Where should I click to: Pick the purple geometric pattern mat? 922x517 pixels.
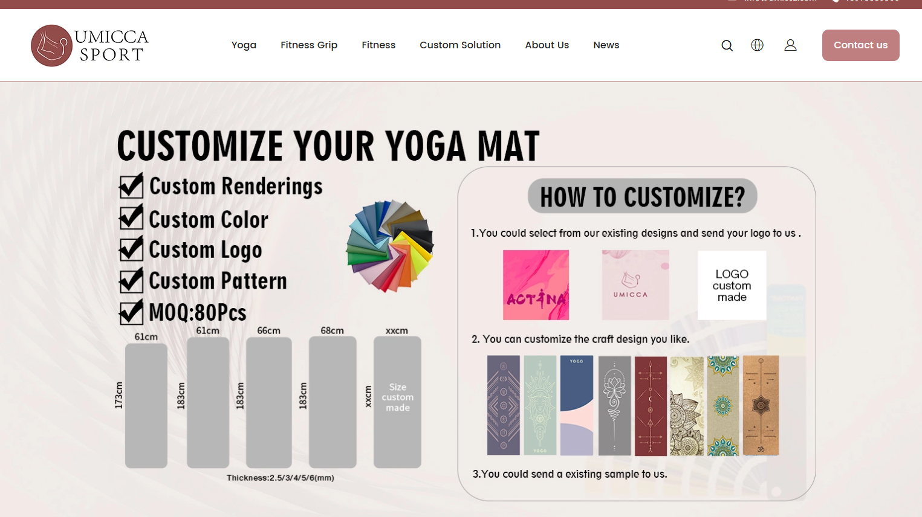click(504, 405)
